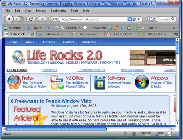The width and height of the screenshot is (183, 140).
Task: Click the PageRank status bar indicator
Action: [x=145, y=133]
